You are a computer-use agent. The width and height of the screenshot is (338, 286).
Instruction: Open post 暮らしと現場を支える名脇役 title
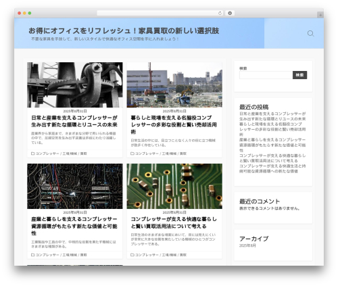(174, 124)
